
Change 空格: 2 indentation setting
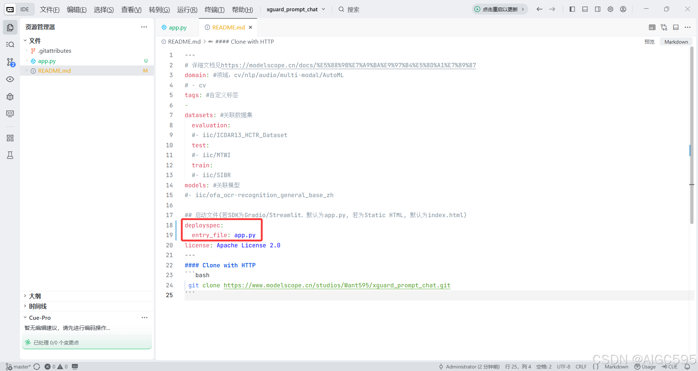(x=544, y=367)
